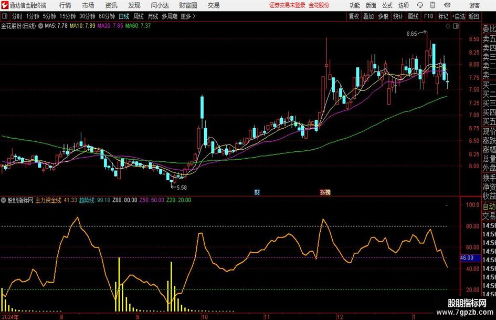
Task: Click the Z80: 80.00 label
Action: 125,200
